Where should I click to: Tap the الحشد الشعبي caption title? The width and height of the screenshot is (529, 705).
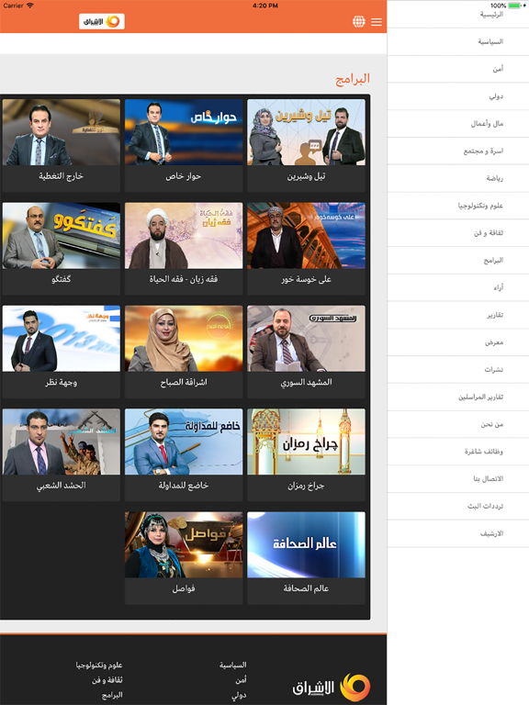pyautogui.click(x=62, y=485)
